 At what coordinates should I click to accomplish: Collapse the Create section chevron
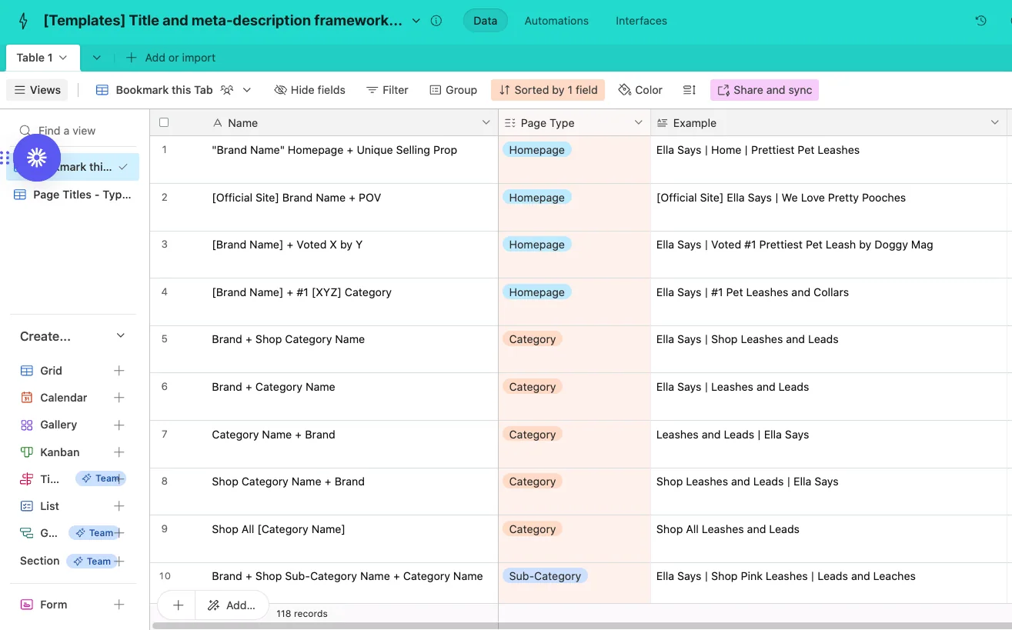click(120, 336)
